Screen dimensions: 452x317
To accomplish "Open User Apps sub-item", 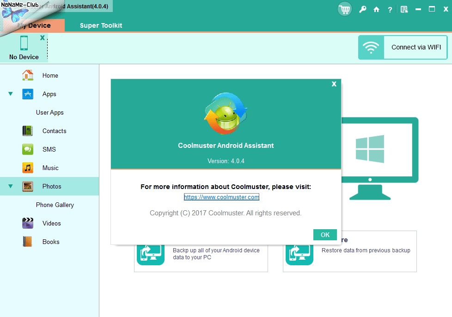I will click(x=50, y=113).
